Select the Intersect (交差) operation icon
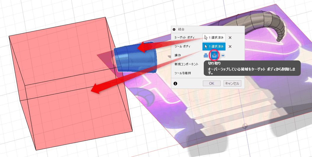Screen dimensions: 312x157 click(x=223, y=55)
